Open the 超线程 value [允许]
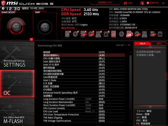The image size is (168, 126). [102, 52]
